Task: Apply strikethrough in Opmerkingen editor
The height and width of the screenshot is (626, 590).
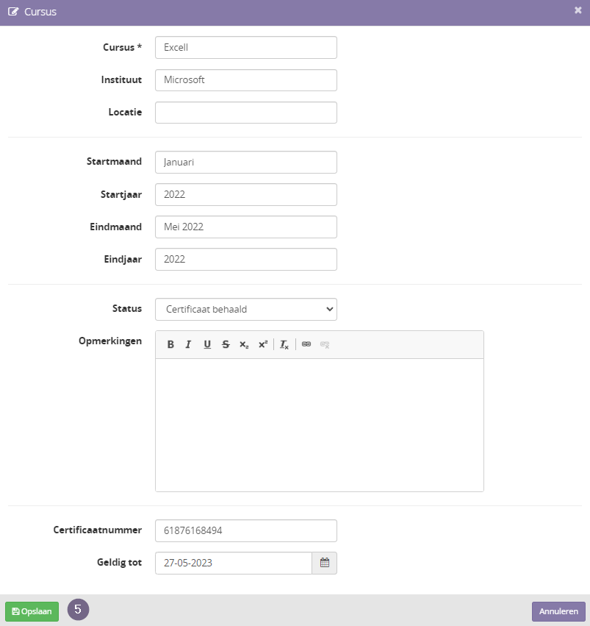Action: (x=226, y=344)
